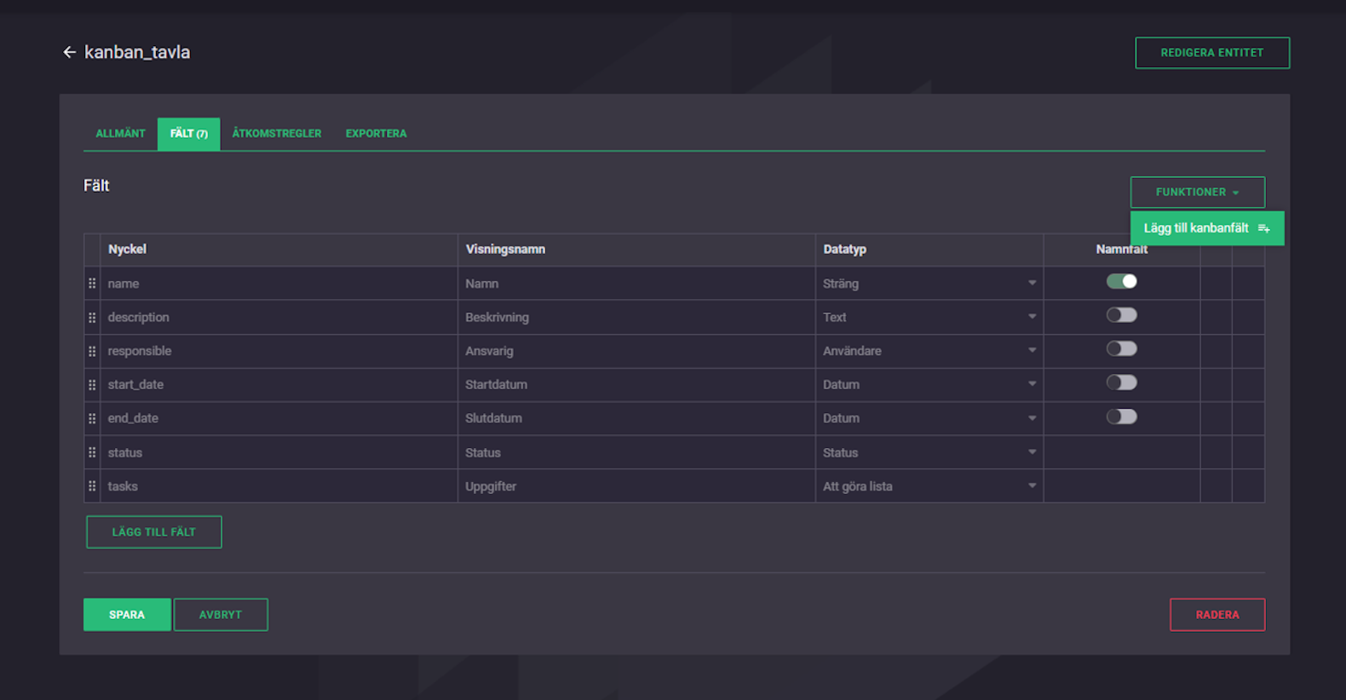Edit the Beskrivning display name field

(636, 317)
